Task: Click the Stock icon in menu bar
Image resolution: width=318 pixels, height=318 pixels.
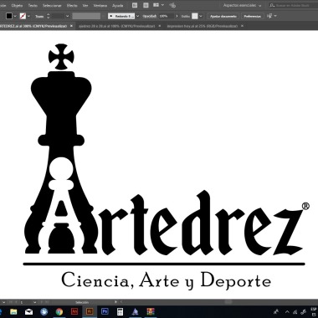Action: pos(146,5)
